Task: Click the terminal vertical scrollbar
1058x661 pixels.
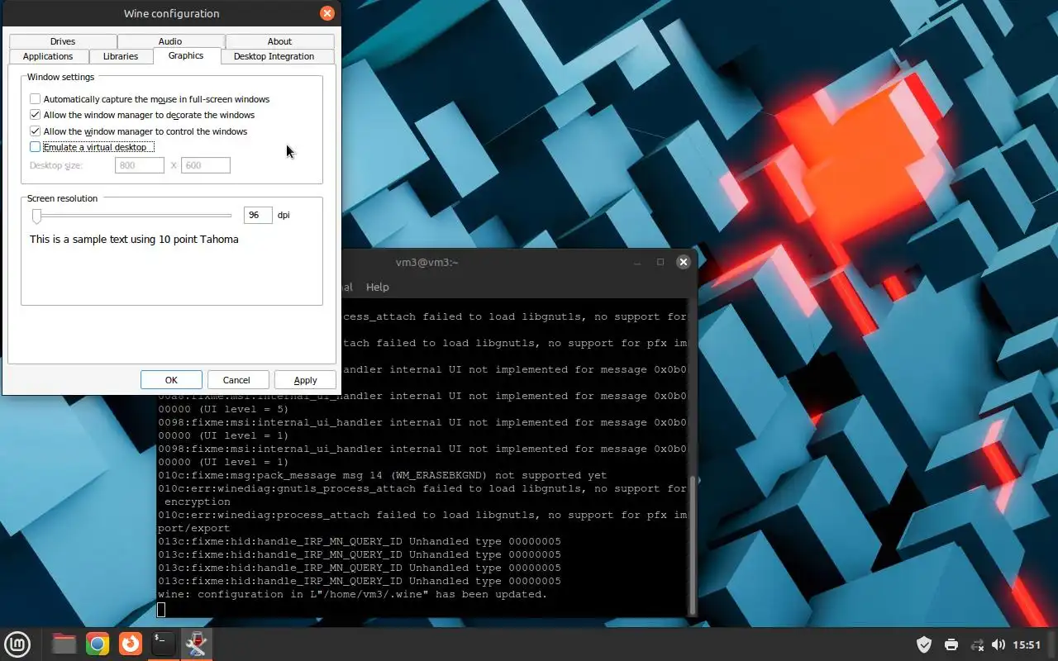Action: pyautogui.click(x=693, y=544)
